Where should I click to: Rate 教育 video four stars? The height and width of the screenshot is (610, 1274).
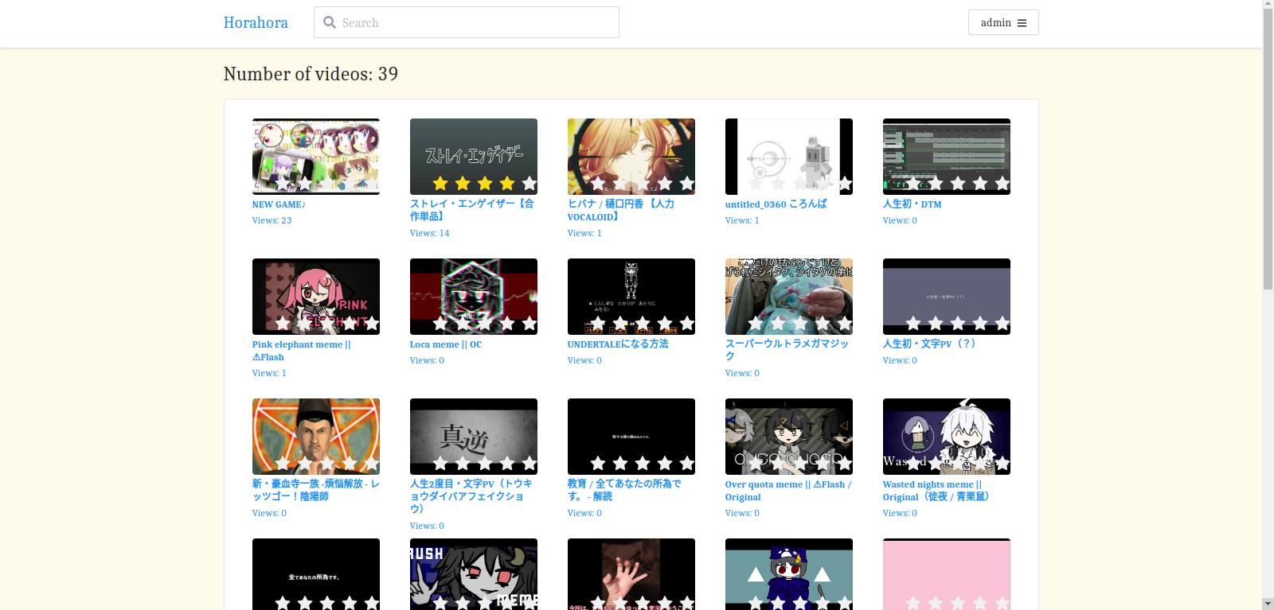(665, 464)
